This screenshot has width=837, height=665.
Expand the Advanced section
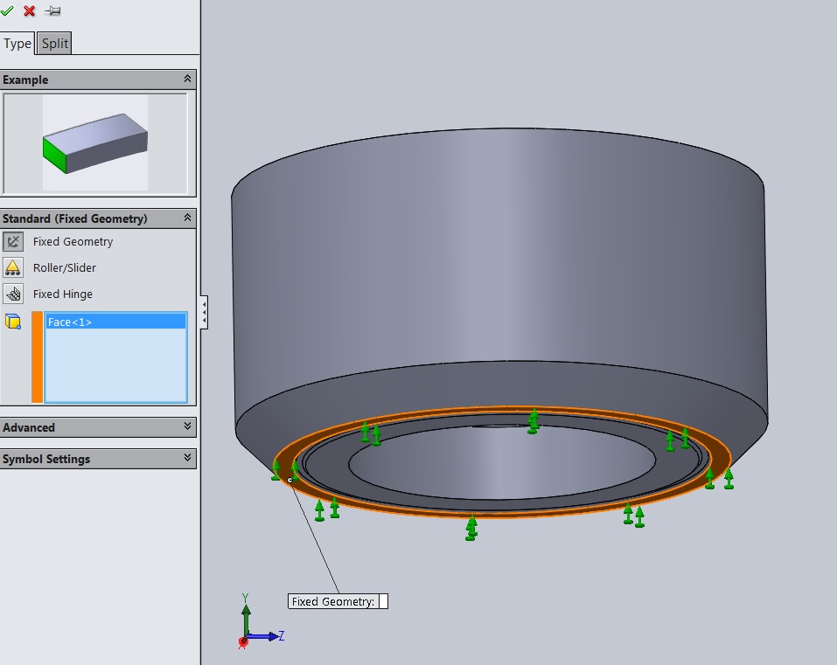click(187, 426)
